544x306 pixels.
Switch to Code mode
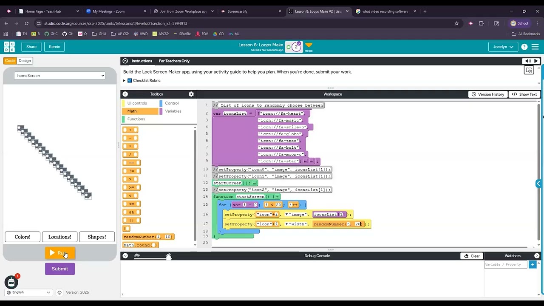pos(10,61)
